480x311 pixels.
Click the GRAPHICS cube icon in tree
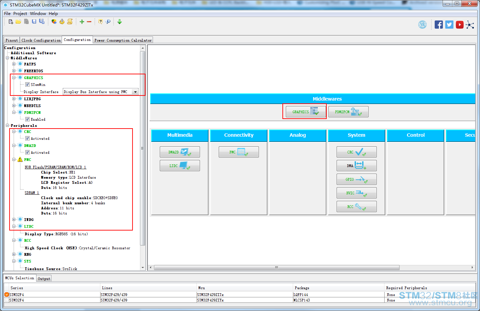coord(20,78)
